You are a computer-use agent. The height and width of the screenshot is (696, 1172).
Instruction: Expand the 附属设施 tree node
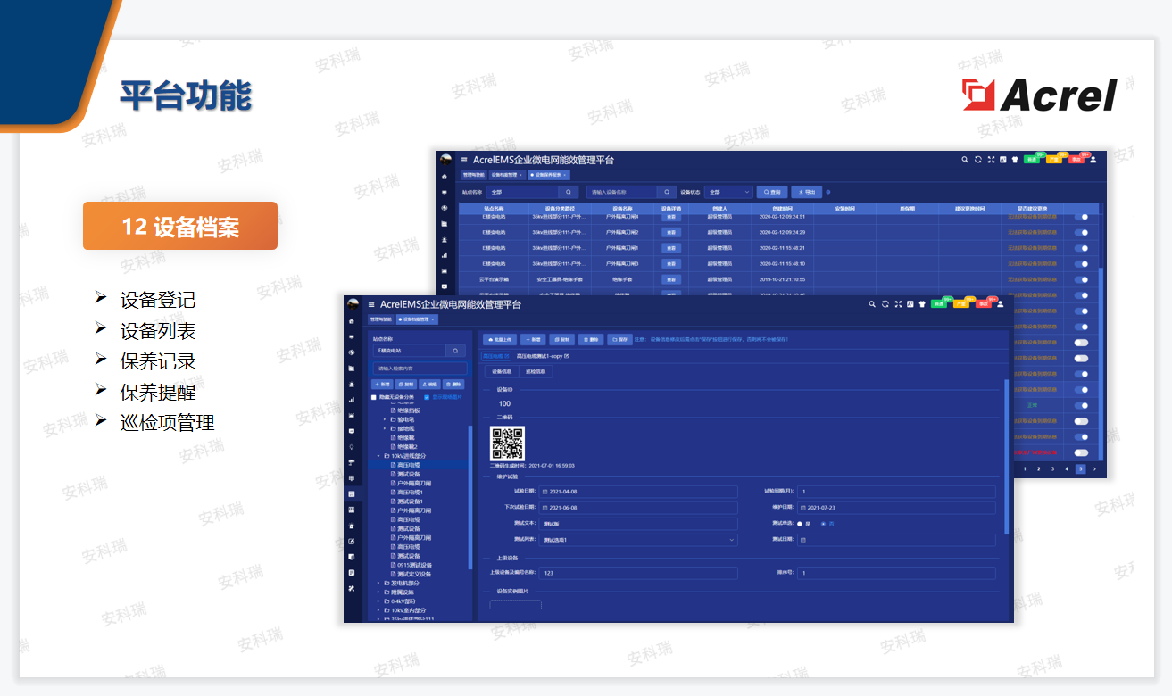point(378,592)
